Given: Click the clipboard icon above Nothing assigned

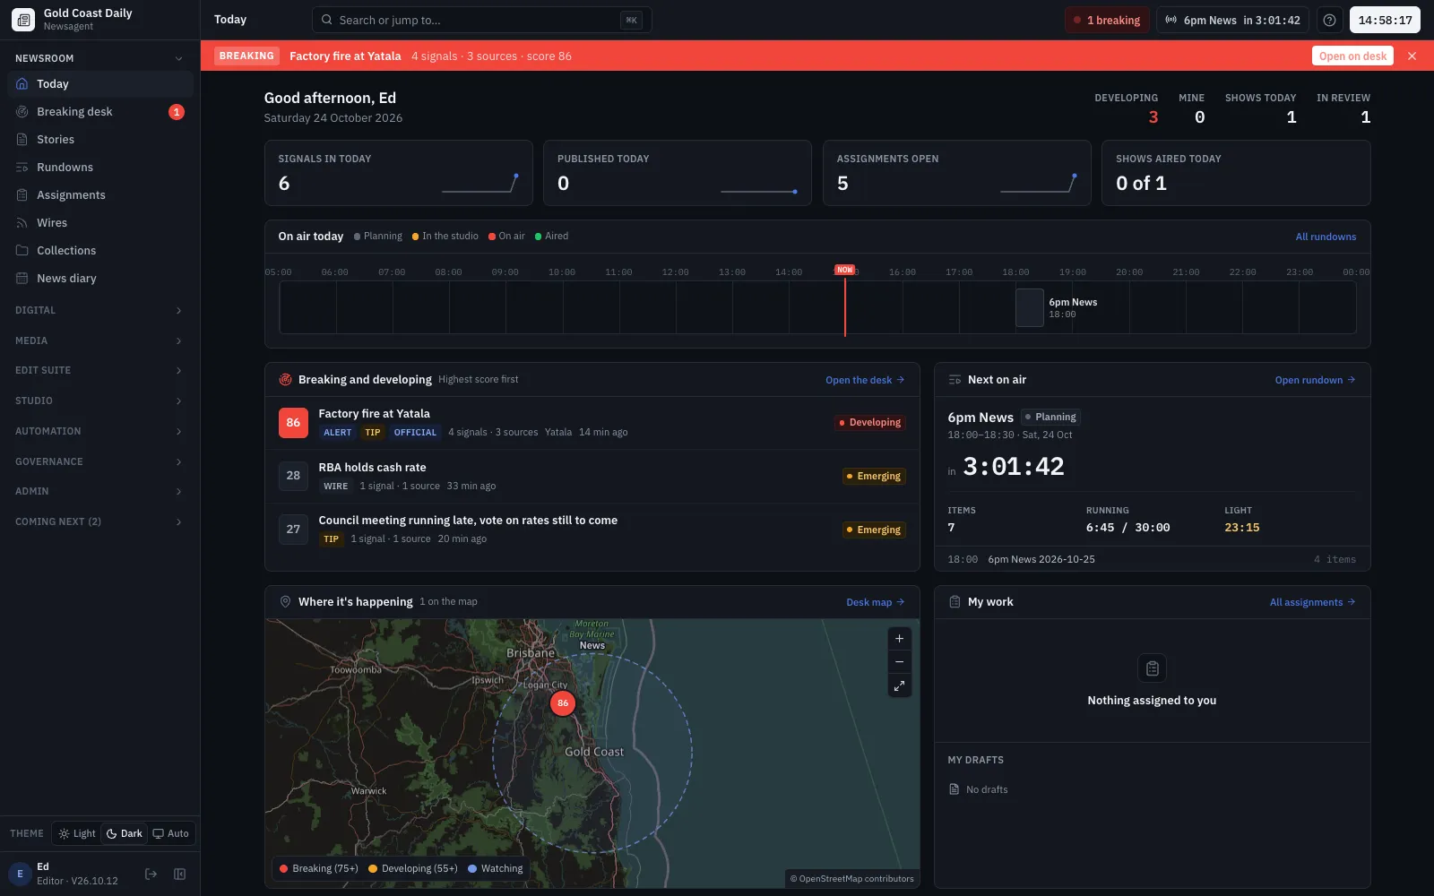Looking at the screenshot, I should (1152, 668).
